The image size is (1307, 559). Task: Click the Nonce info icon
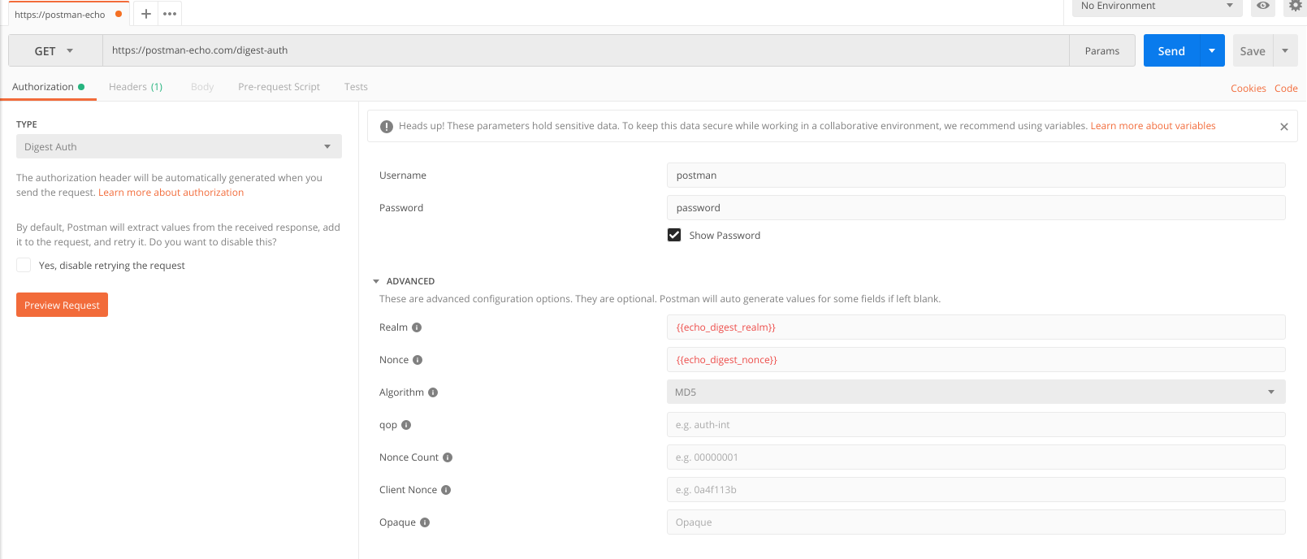418,360
